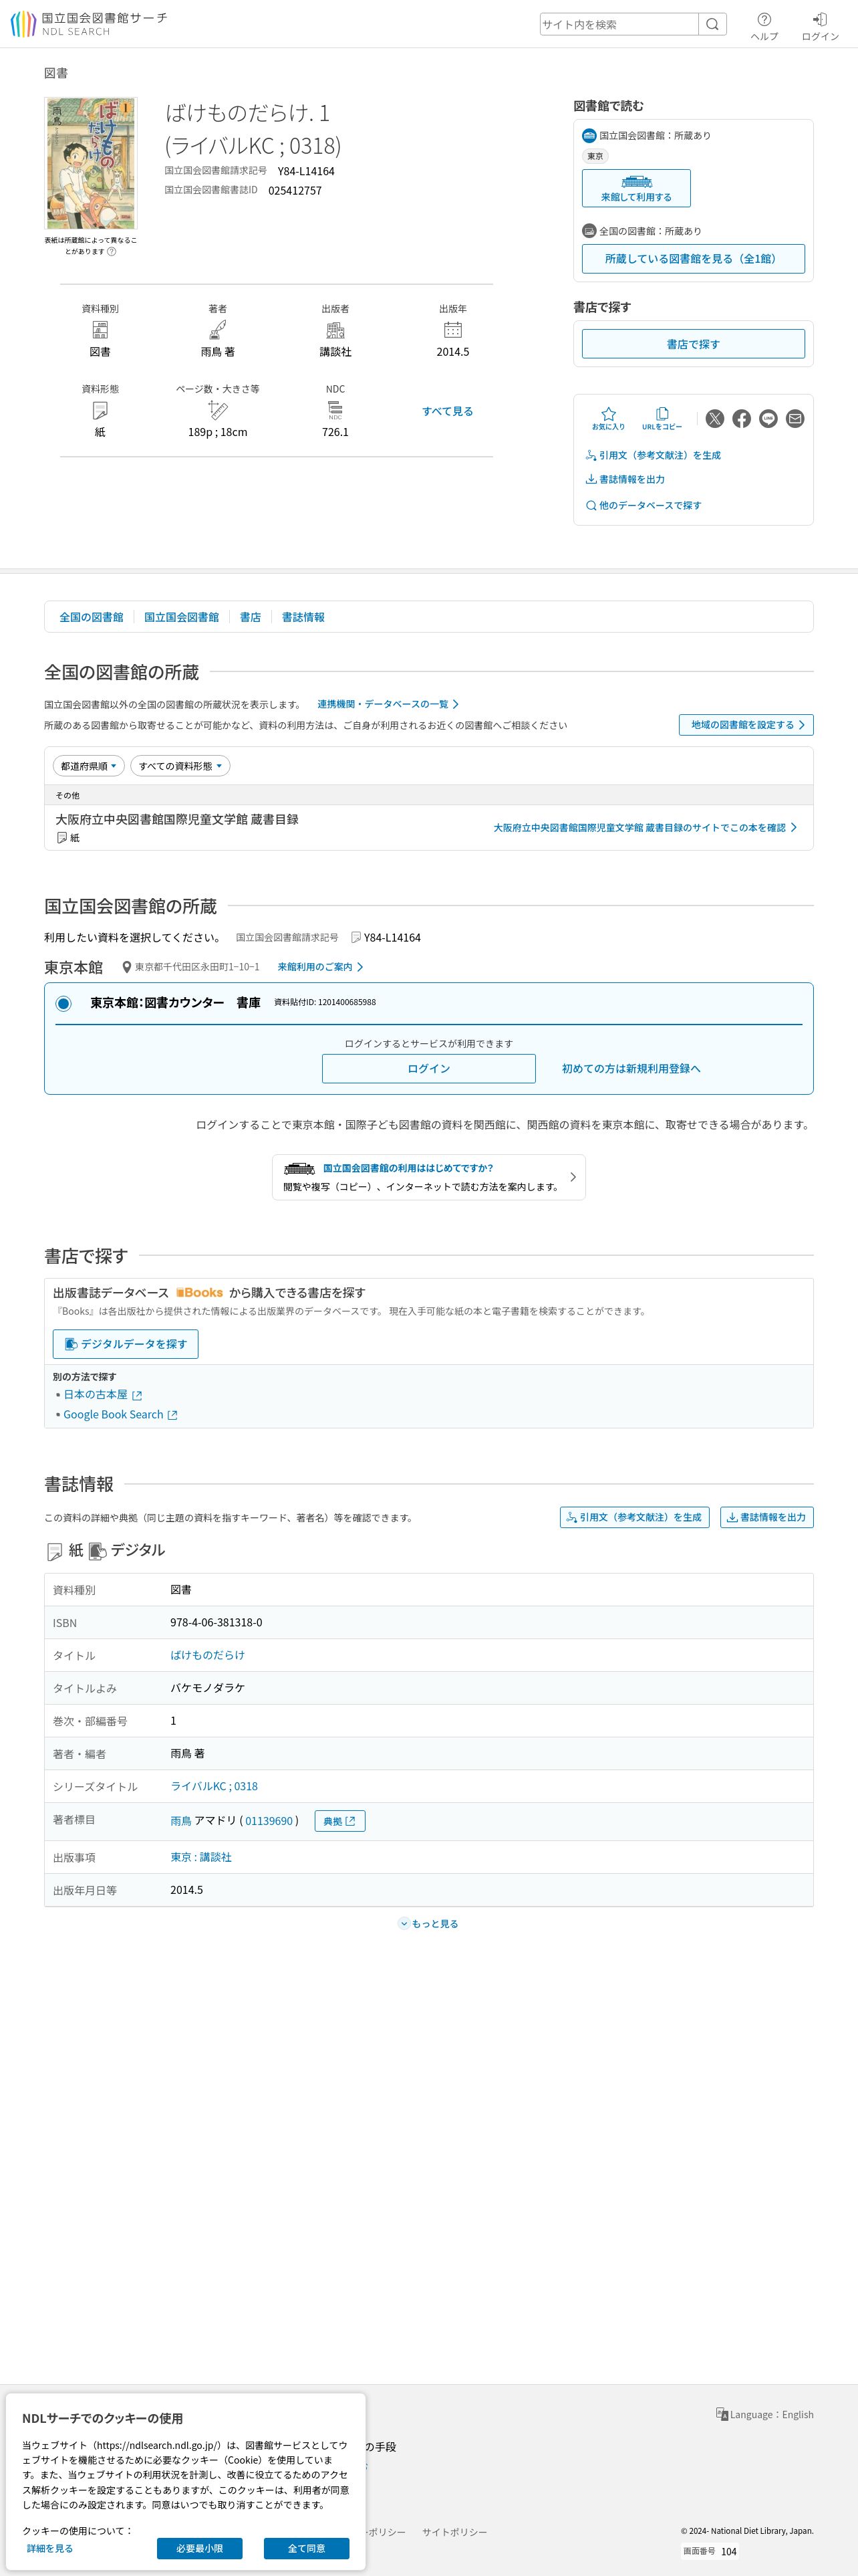Click authority ID 01139690 link
The image size is (858, 2576).
pos(269,1821)
